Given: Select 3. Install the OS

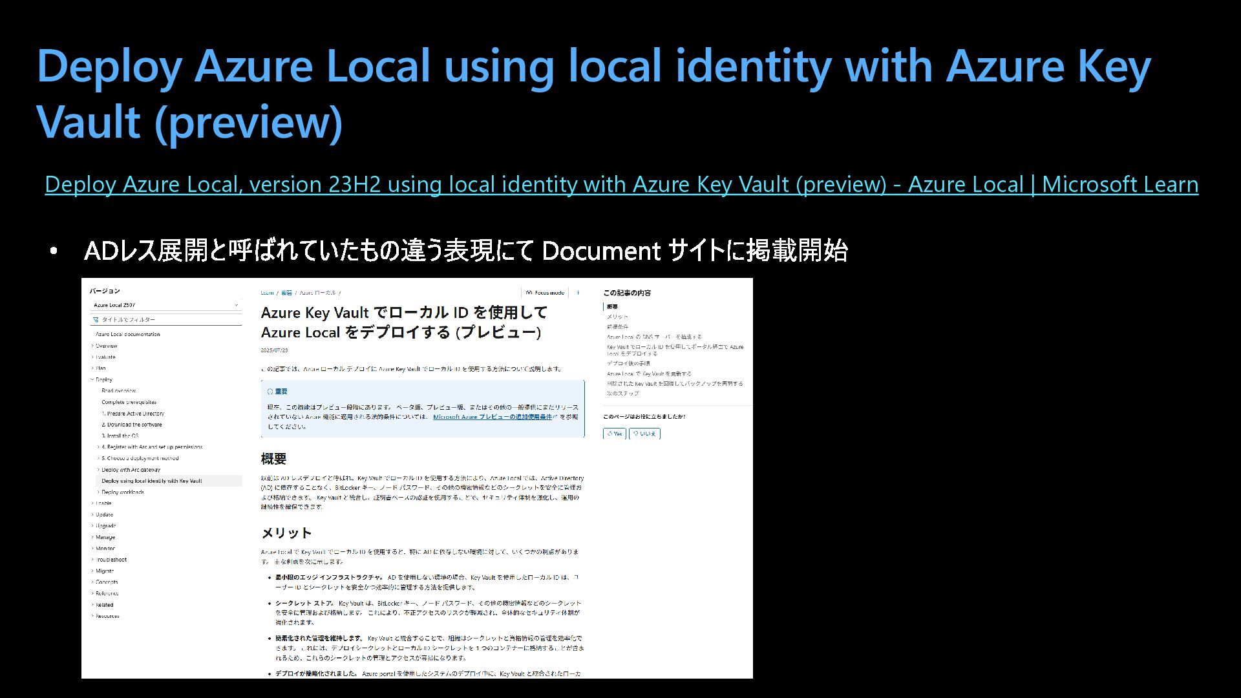Looking at the screenshot, I should pos(120,436).
